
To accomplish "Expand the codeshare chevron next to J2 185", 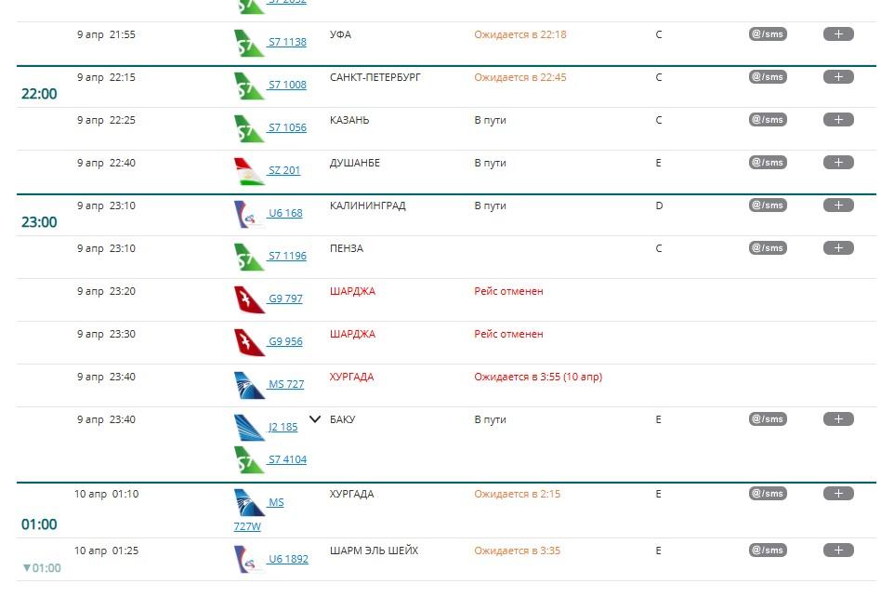I will [x=315, y=419].
